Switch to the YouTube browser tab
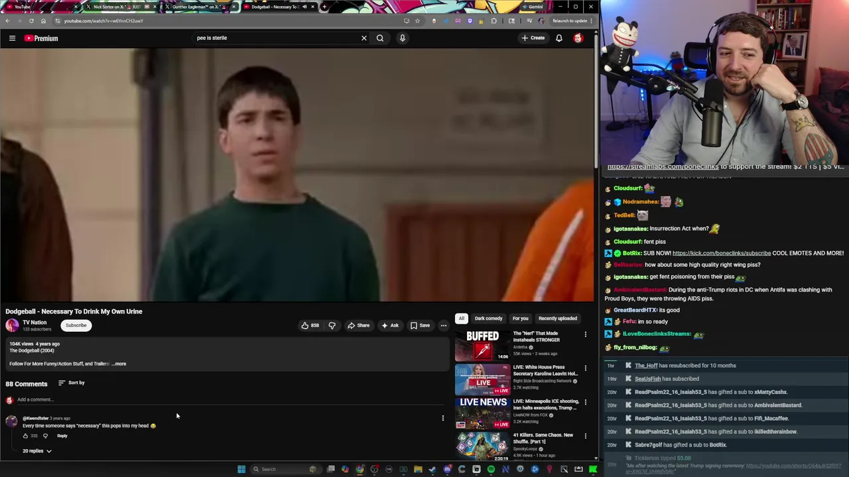 40,7
